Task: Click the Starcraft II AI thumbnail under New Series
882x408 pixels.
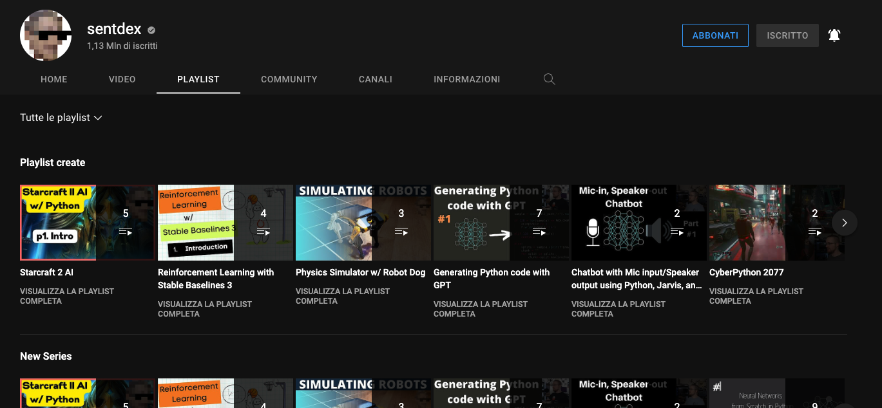Action: (88, 393)
